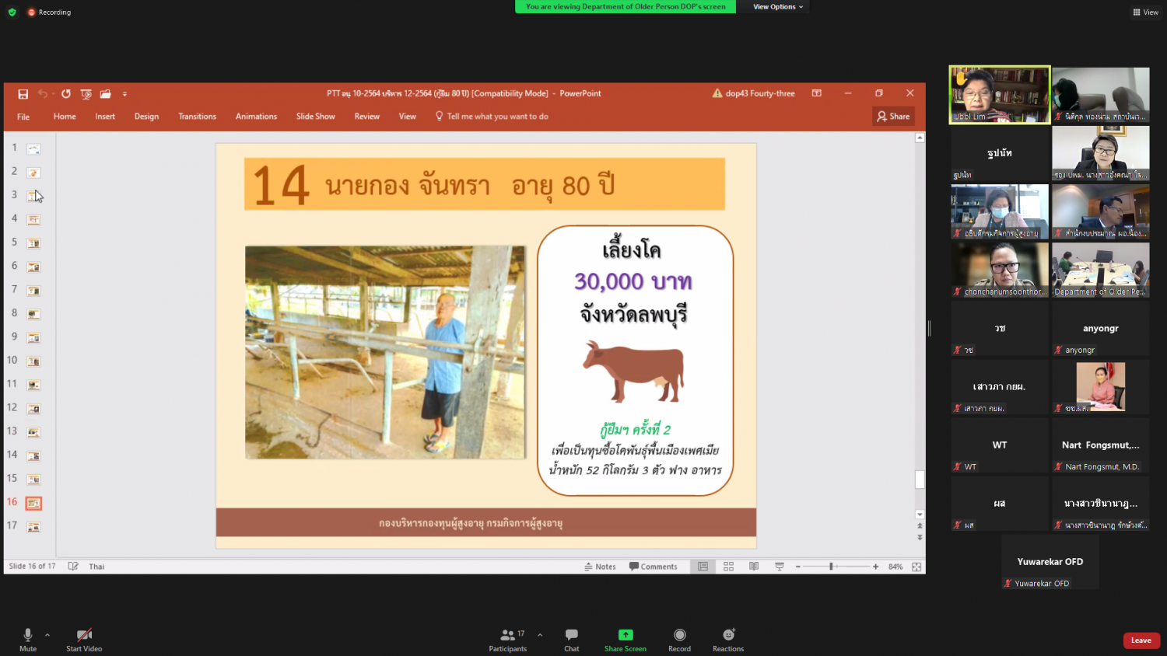Select the Yuwarekar OFD participant tile
This screenshot has height=656, width=1167.
[x=1050, y=561]
